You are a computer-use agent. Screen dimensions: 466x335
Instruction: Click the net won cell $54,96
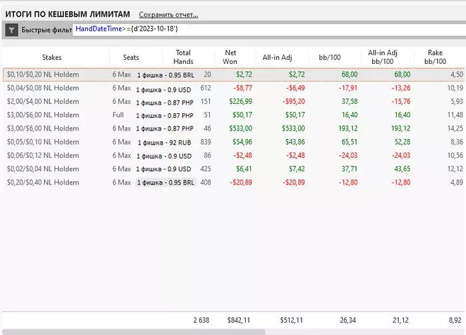point(242,142)
